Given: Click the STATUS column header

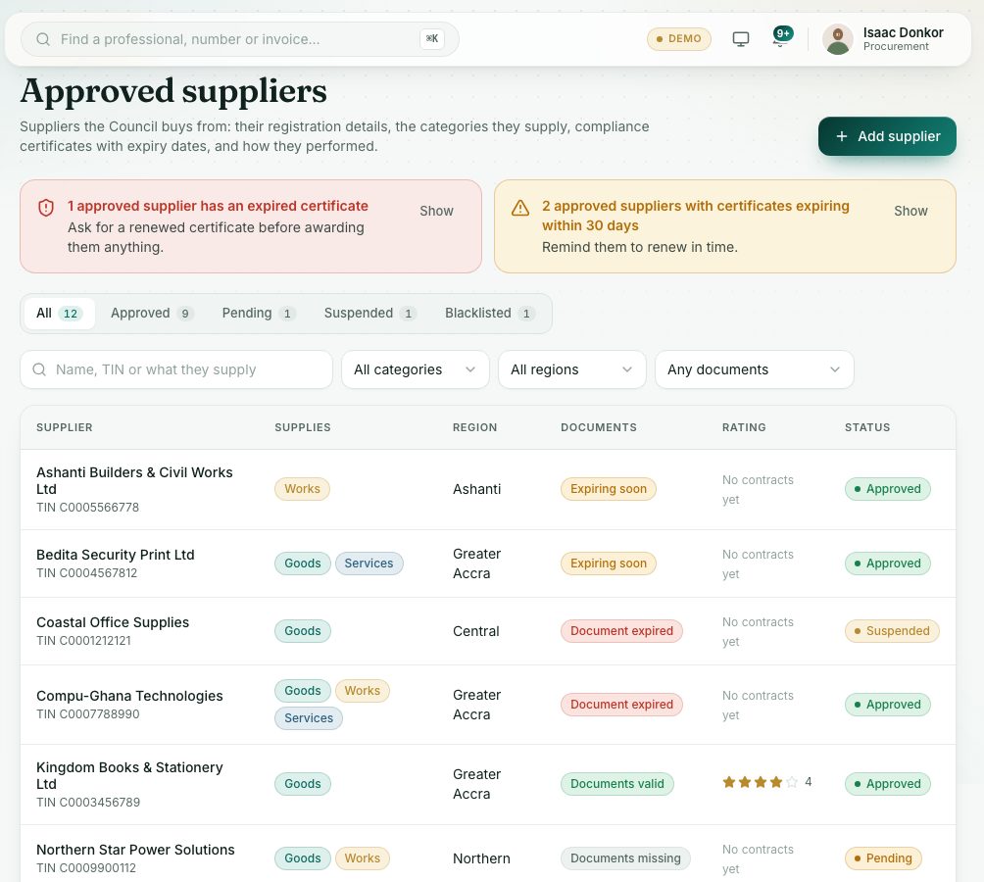Looking at the screenshot, I should 867,427.
